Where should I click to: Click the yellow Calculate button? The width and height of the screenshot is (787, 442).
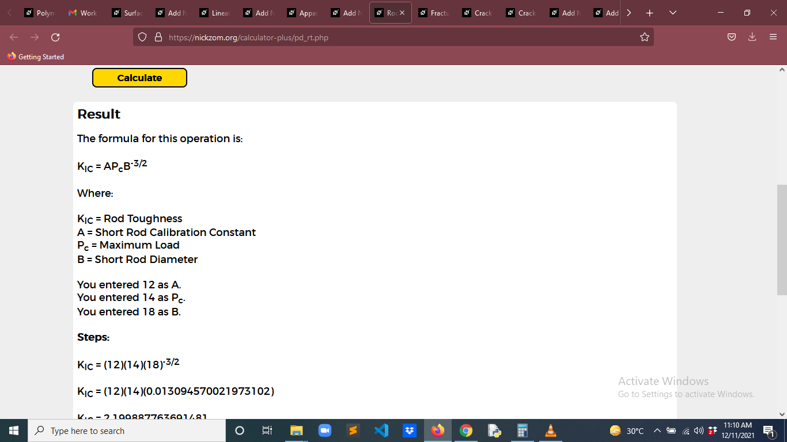coord(139,78)
